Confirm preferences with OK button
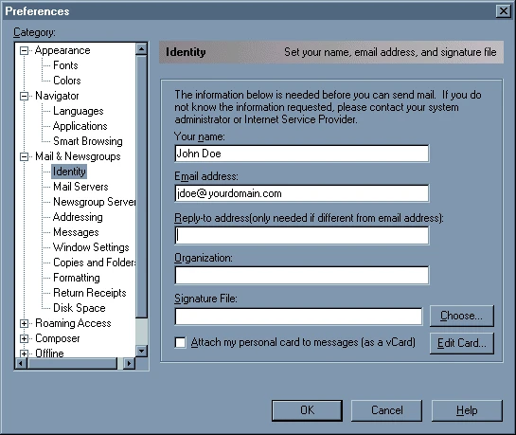Screen dimensions: 516x435 coord(307,410)
